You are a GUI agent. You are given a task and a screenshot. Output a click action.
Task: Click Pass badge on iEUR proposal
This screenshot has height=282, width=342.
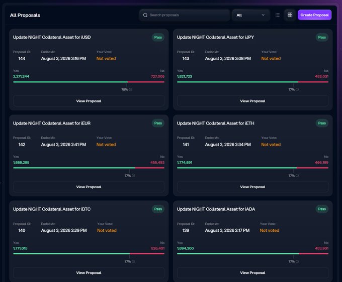point(158,123)
